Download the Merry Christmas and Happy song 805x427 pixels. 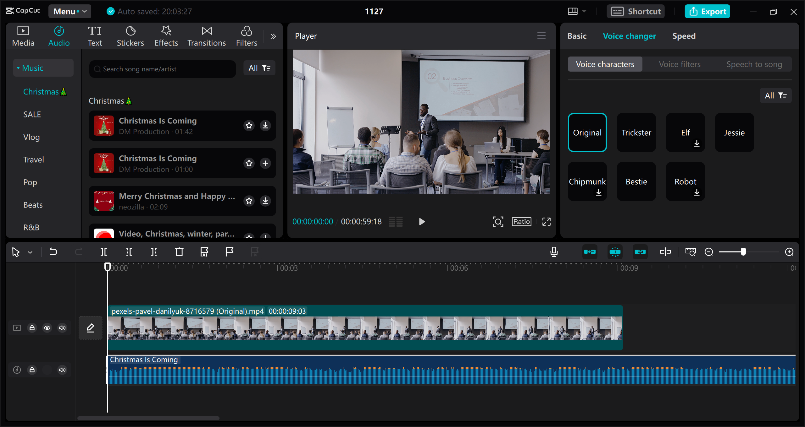[x=265, y=201]
